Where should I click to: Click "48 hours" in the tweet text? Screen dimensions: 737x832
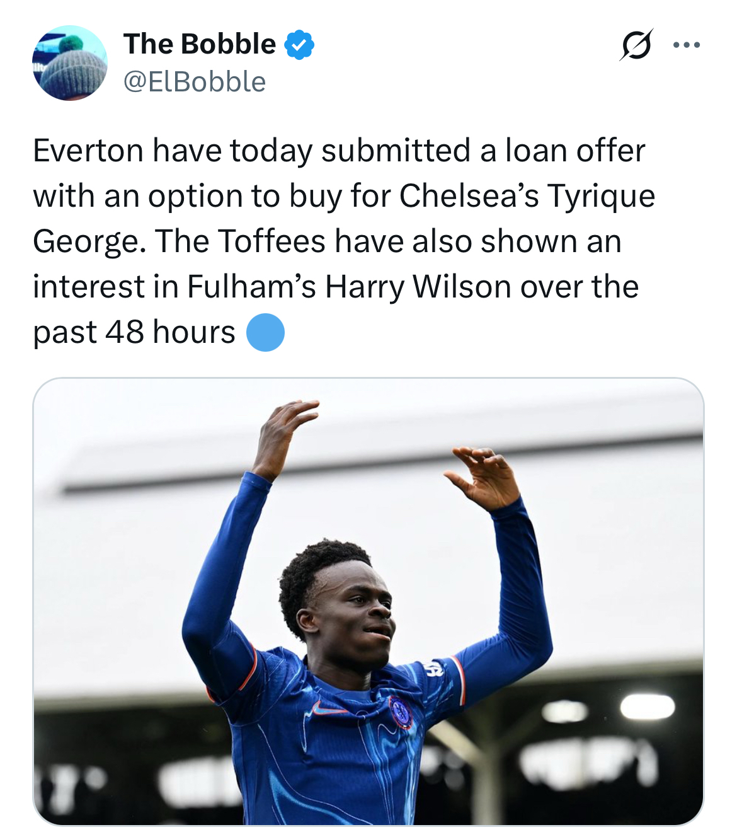click(170, 332)
